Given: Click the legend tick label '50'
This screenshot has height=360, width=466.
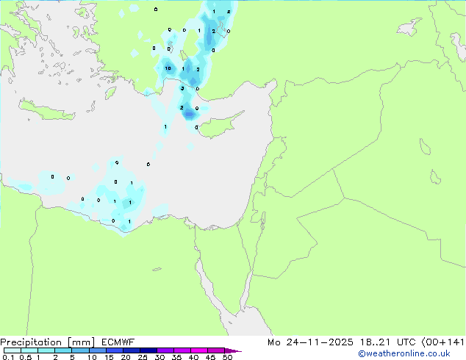Looking at the screenshot, I should coord(227,357).
